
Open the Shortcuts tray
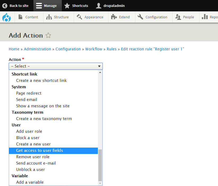(76, 6)
